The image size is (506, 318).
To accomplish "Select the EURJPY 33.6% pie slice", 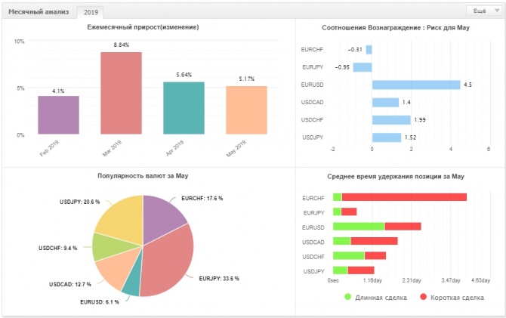I will click(168, 261).
